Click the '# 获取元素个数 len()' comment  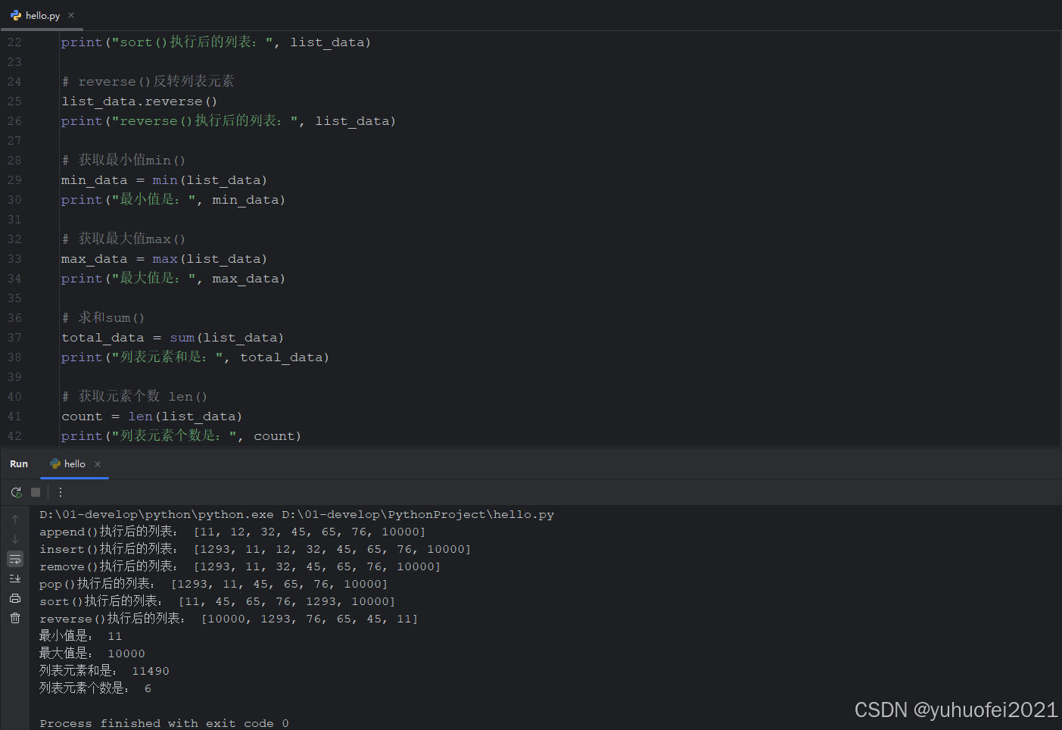click(135, 396)
